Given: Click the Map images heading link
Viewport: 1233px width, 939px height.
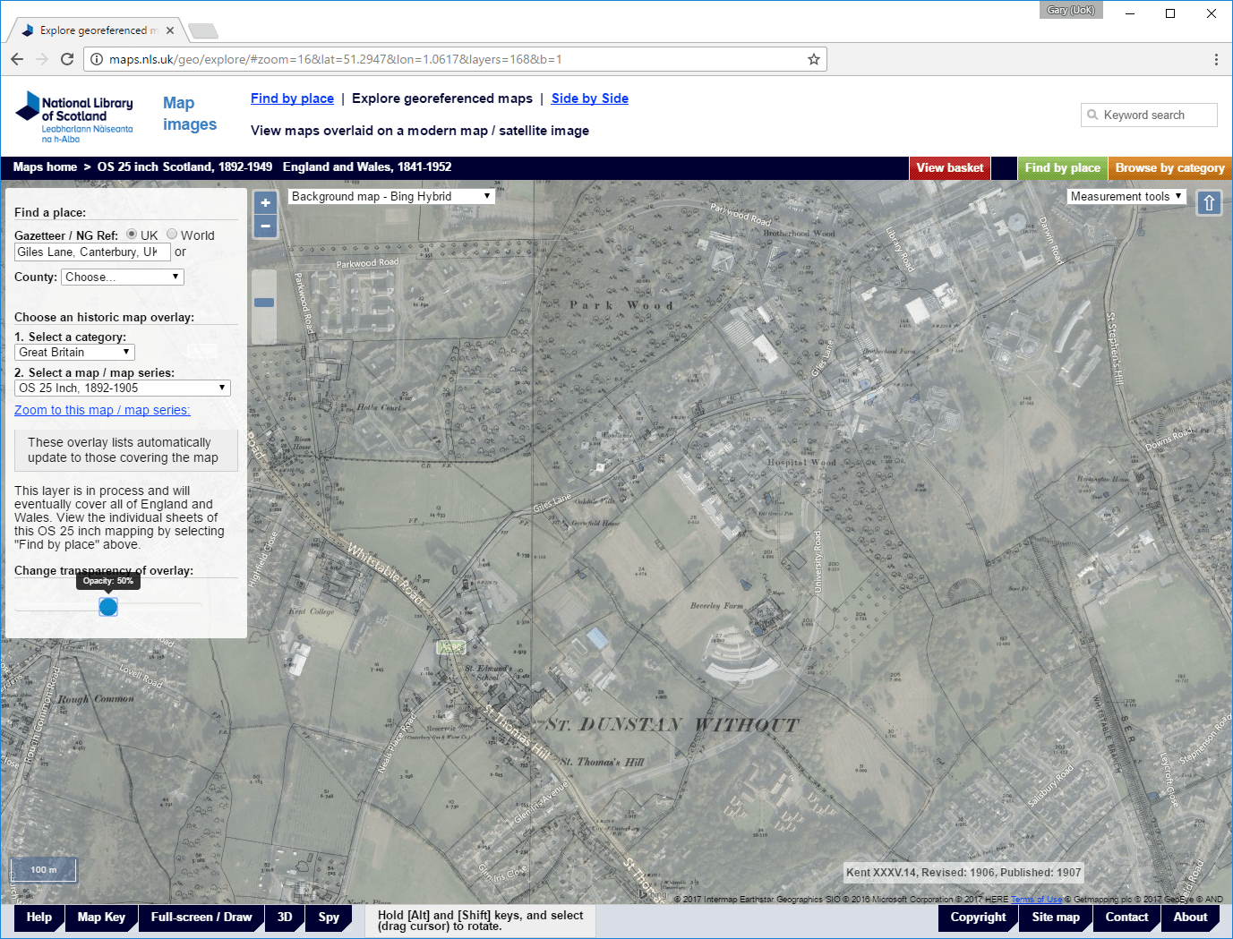Looking at the screenshot, I should tap(190, 114).
